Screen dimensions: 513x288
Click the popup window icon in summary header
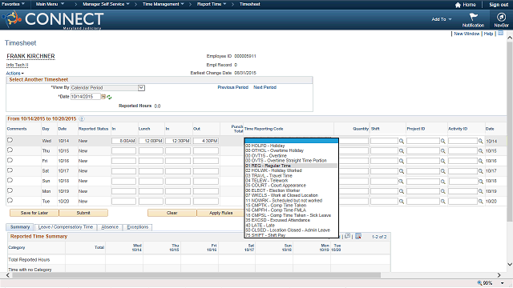point(347,236)
